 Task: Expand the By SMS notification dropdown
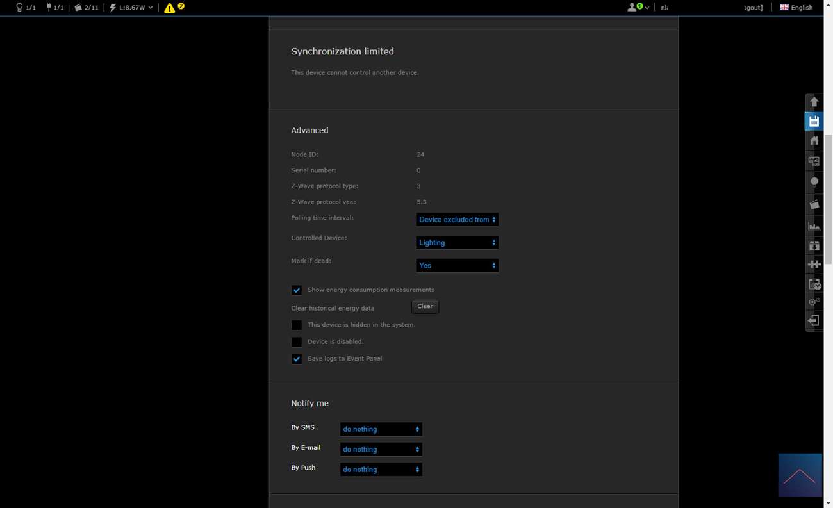click(381, 429)
